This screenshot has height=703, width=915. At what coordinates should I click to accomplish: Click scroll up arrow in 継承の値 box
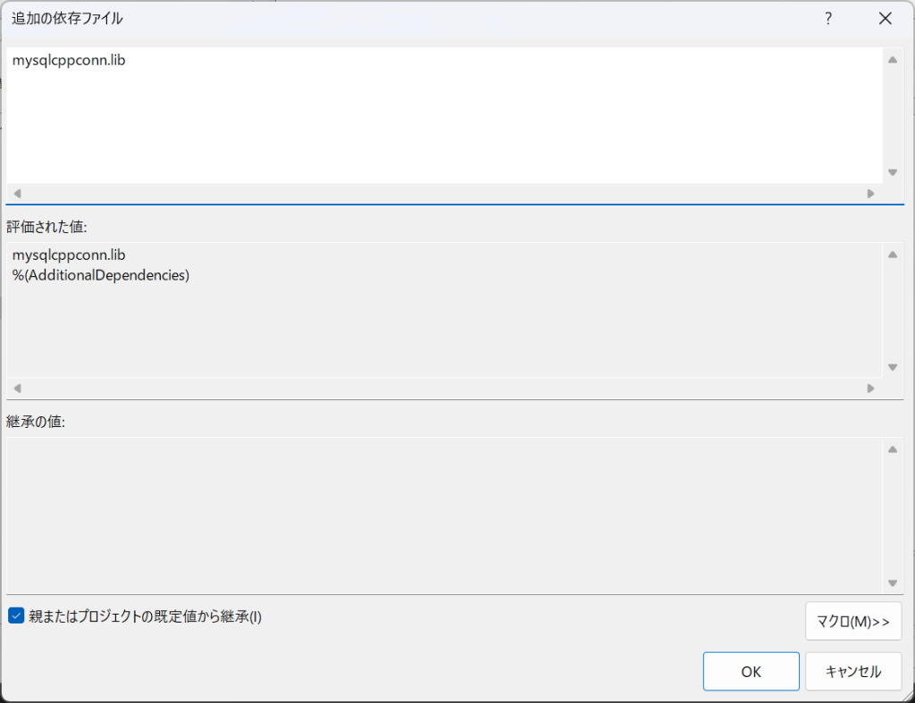(892, 449)
